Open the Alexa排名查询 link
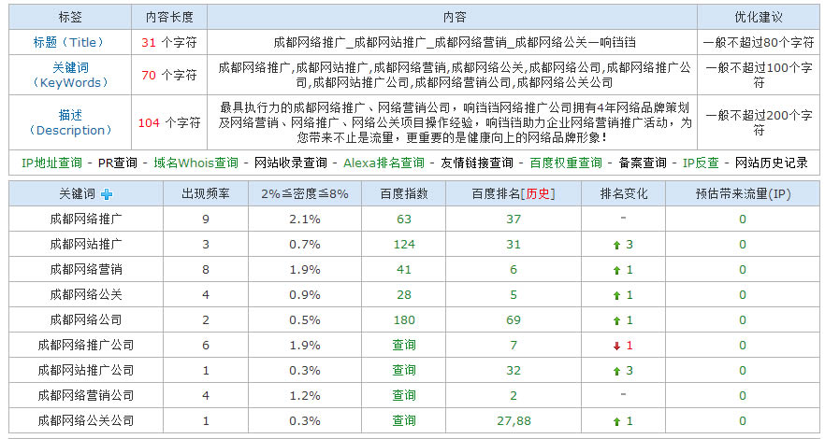 384,163
